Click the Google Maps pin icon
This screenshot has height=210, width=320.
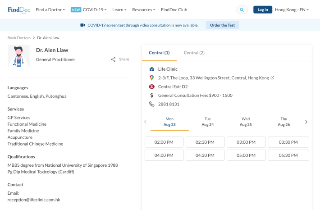(x=152, y=78)
